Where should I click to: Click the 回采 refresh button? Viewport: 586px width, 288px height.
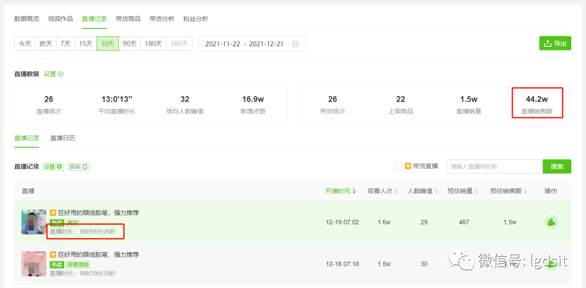(79, 167)
